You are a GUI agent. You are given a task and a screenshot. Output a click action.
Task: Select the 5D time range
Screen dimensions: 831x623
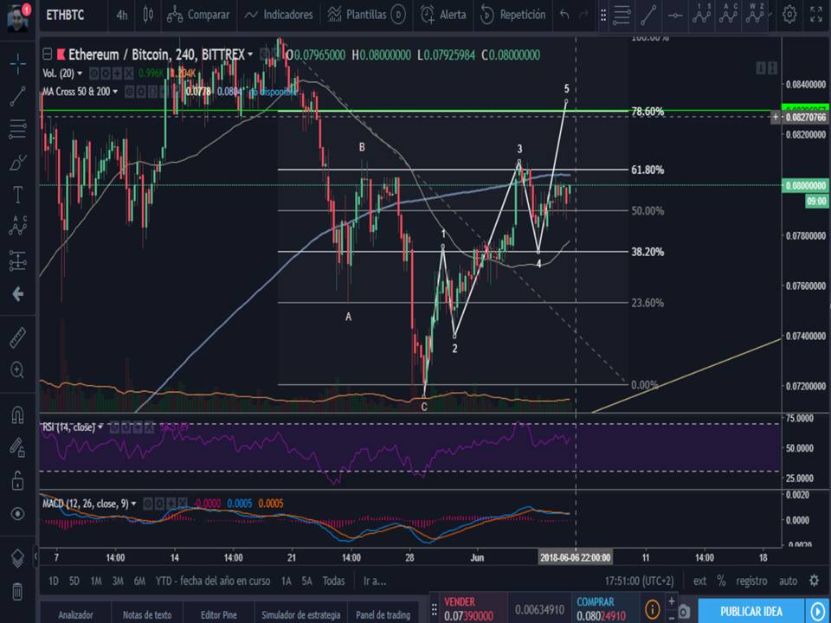(74, 581)
